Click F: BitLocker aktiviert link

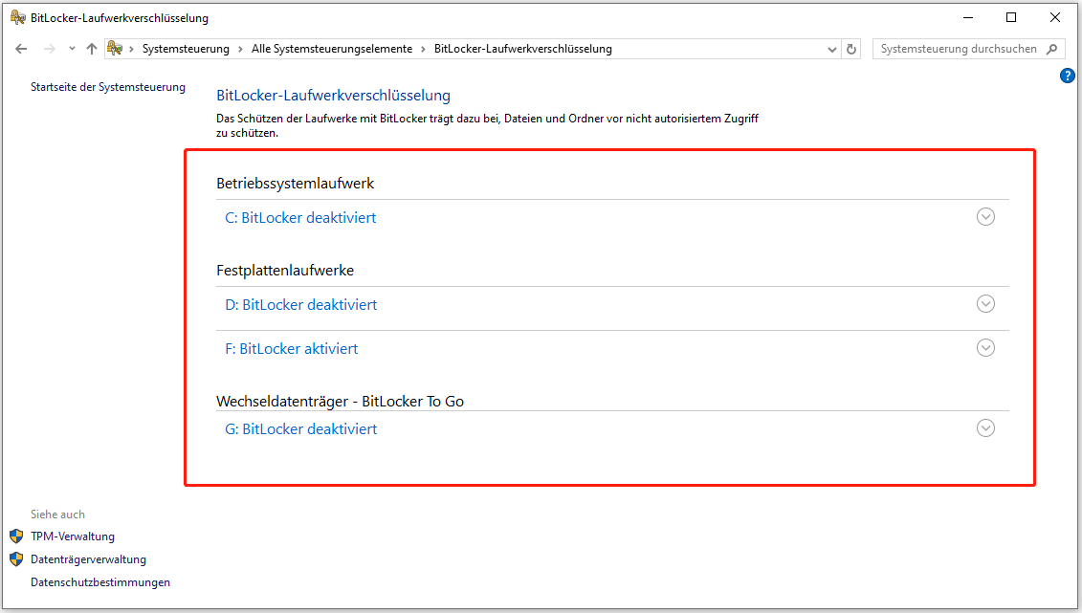(291, 349)
